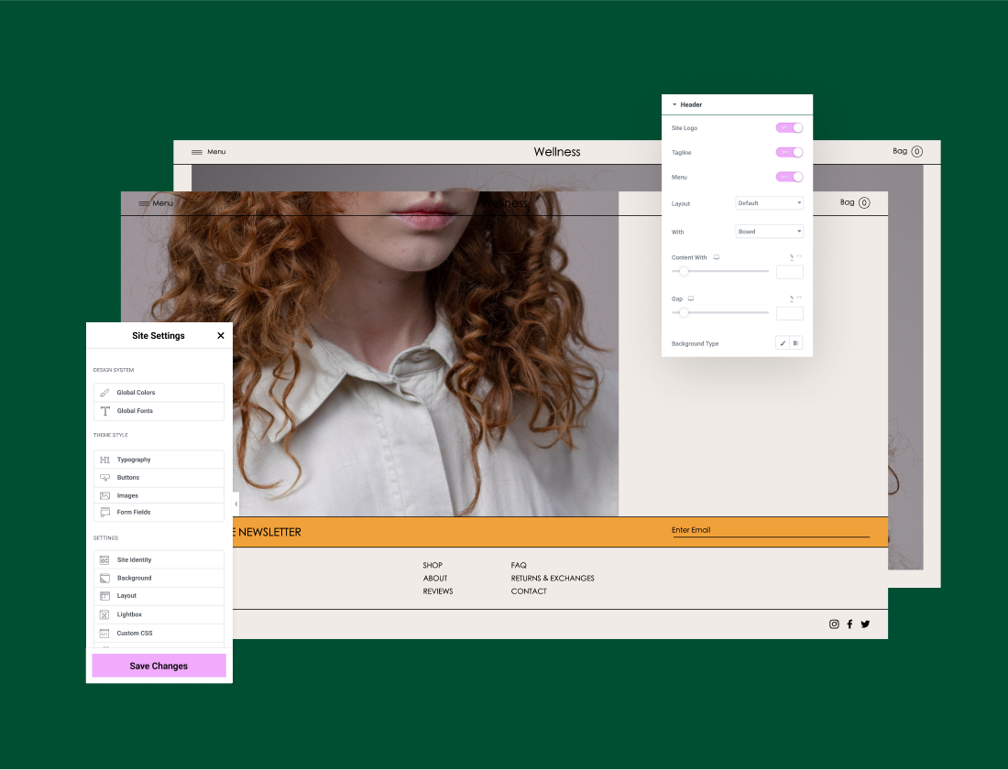
Task: Open the RETURNS & EXCHANGES footer link
Action: click(x=553, y=579)
